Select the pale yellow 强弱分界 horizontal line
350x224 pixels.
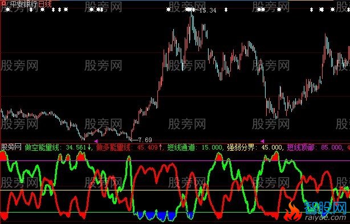[x=175, y=190]
